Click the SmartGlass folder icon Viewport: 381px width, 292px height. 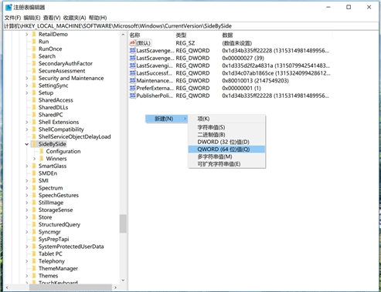point(34,166)
